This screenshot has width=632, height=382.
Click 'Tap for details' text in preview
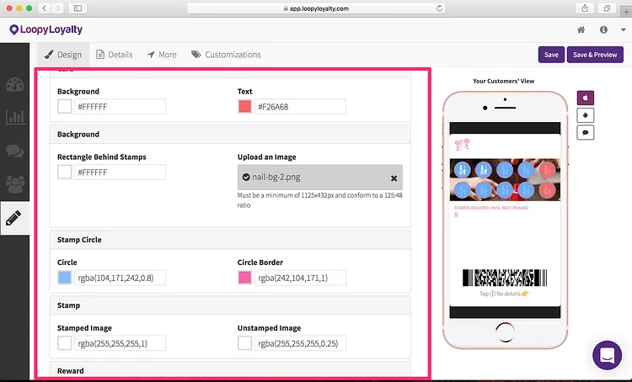[504, 294]
